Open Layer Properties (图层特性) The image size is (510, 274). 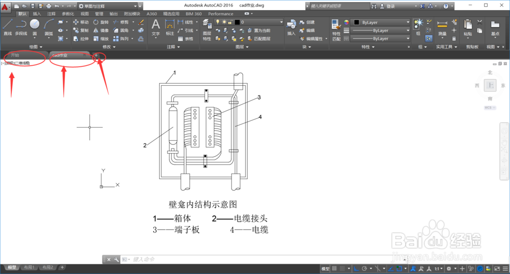tap(207, 29)
